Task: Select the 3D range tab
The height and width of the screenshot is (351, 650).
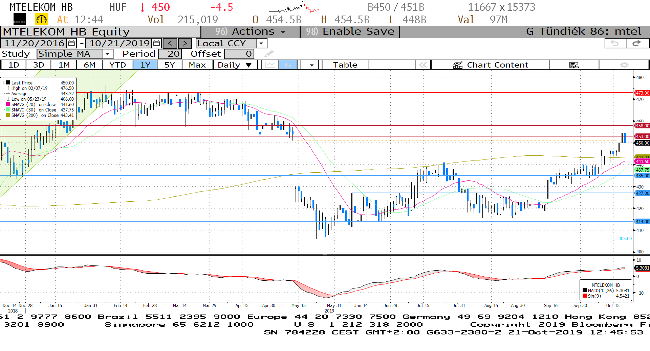Action: (39, 65)
